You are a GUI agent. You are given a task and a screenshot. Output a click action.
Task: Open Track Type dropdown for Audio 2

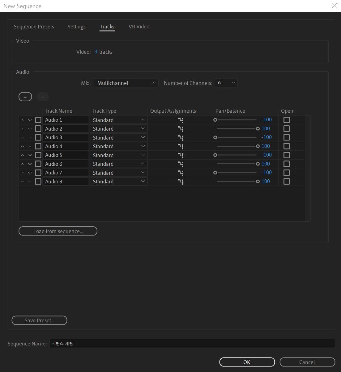point(118,129)
